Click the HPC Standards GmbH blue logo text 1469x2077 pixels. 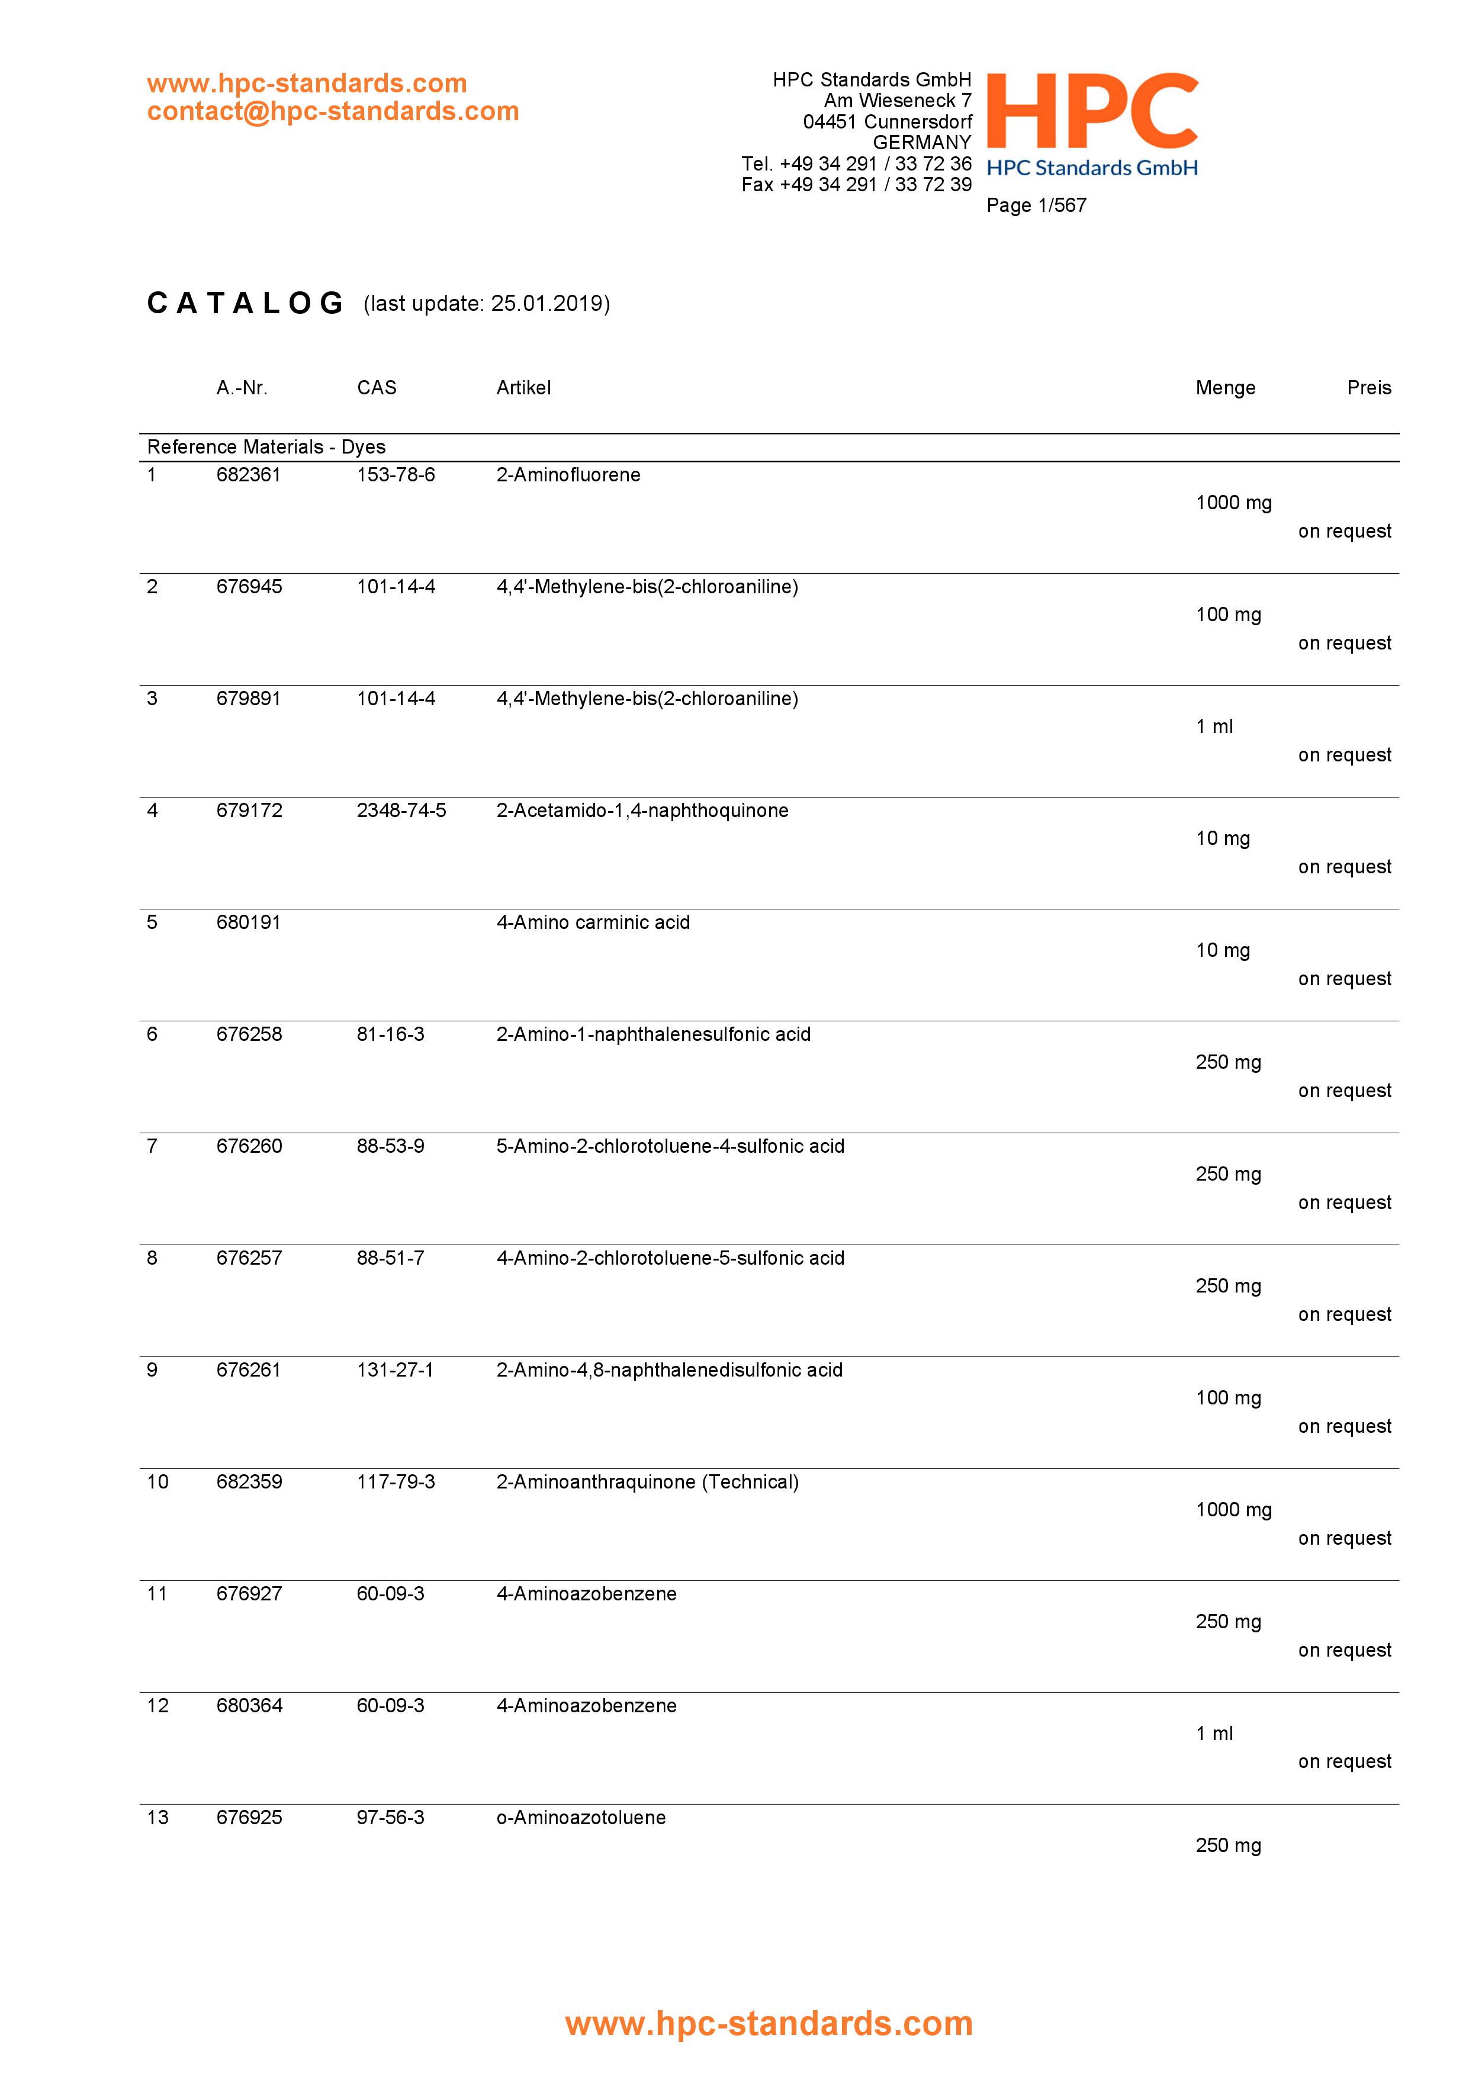pos(1092,168)
